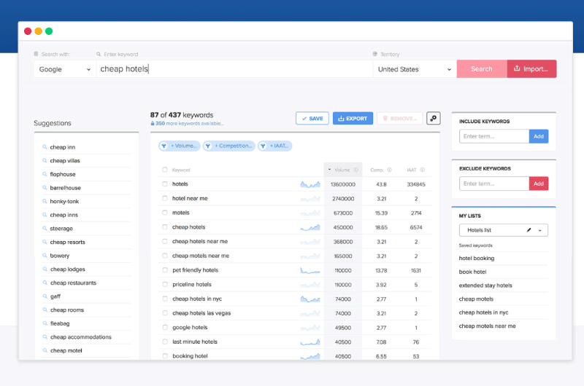The height and width of the screenshot is (386, 584).
Task: Open the Search with Google dropdown
Action: (x=65, y=69)
